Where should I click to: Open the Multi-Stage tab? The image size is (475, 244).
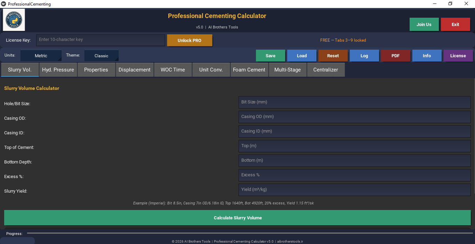[x=288, y=70]
